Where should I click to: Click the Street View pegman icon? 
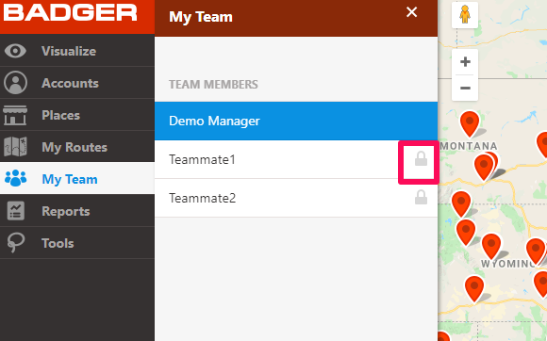[465, 15]
